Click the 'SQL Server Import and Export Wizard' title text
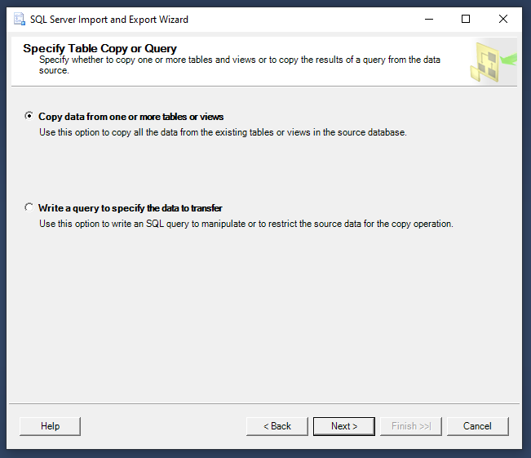The height and width of the screenshot is (458, 531). pos(109,20)
